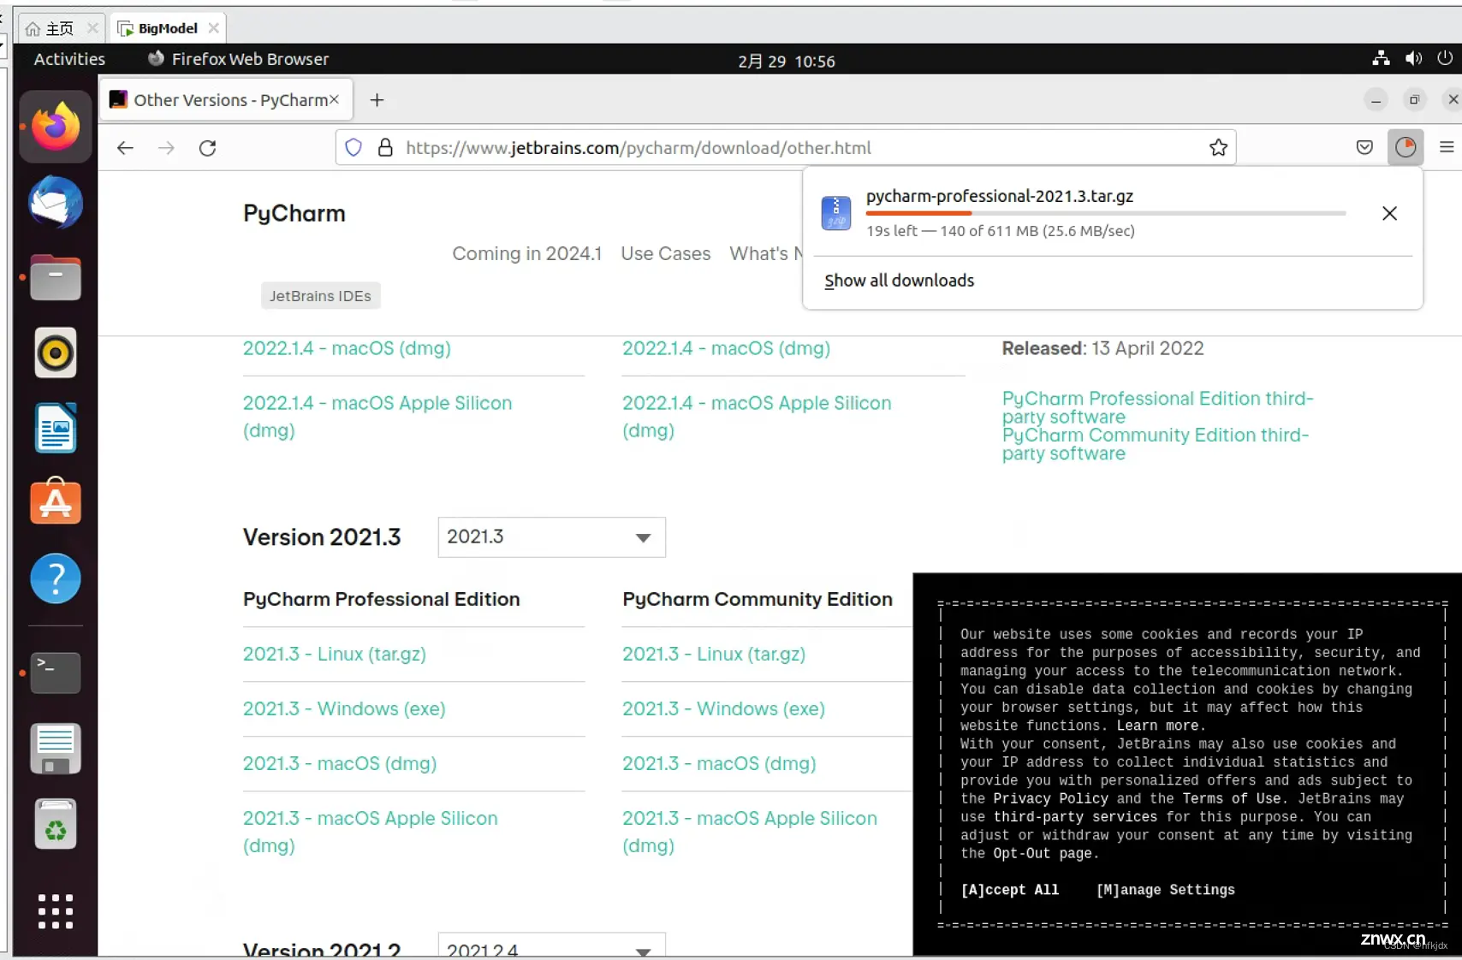Click the download progress bar
Screen dimensions: 1462x960
coord(1105,213)
